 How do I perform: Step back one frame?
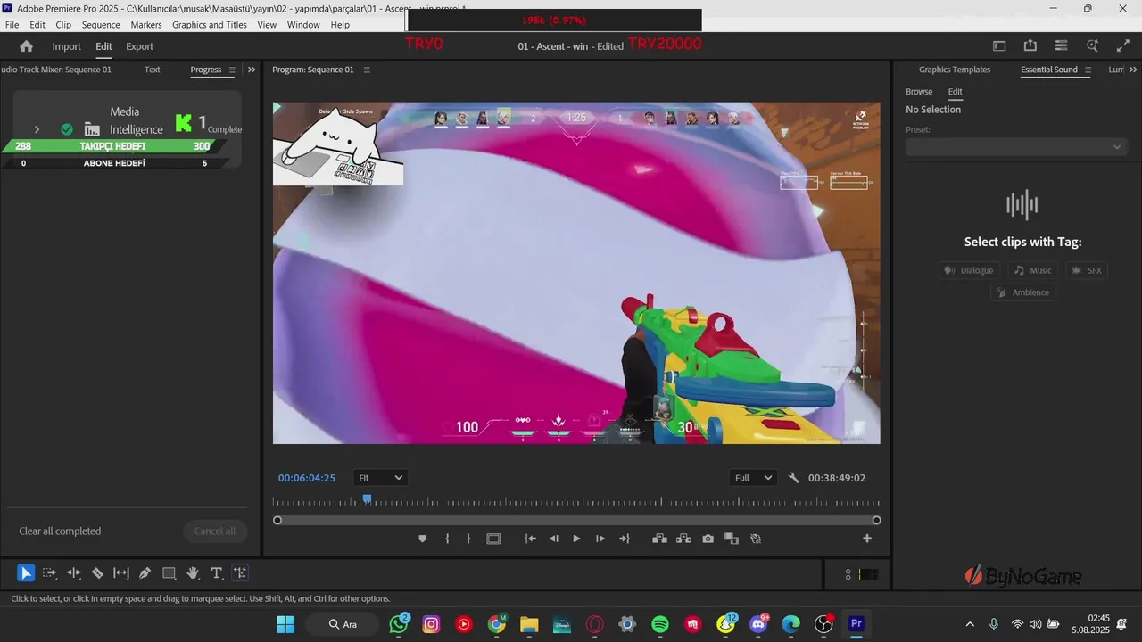tap(554, 539)
